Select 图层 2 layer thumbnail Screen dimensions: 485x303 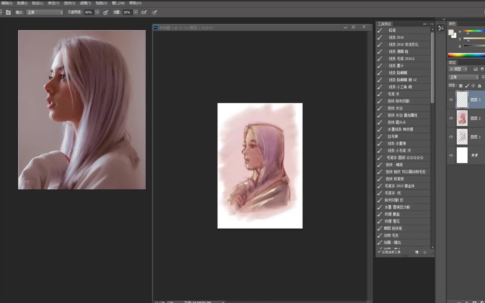click(462, 118)
